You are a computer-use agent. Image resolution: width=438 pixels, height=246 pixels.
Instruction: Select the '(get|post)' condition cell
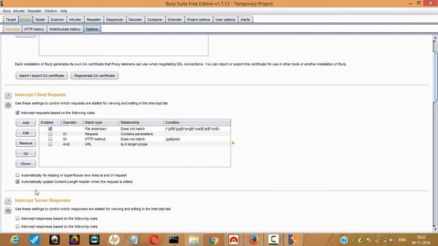[197, 139]
